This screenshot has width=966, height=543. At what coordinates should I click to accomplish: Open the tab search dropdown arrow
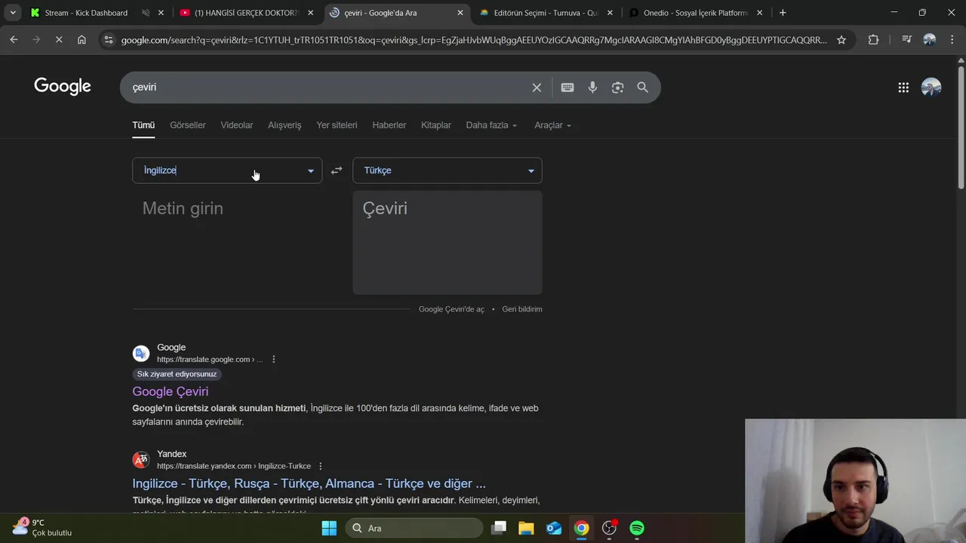coord(13,13)
